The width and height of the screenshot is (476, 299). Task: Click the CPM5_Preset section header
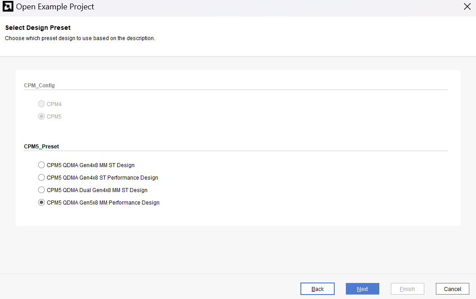(x=41, y=146)
